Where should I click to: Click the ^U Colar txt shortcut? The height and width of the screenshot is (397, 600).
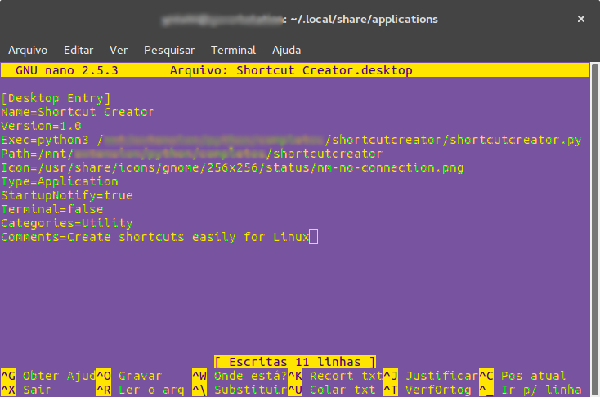pos(331,390)
